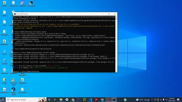
Task: Open Task View from the taskbar
Action: coord(55,99)
